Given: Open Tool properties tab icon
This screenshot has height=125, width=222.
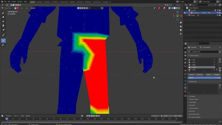Looking at the screenshot, I should pyautogui.click(x=185, y=48).
